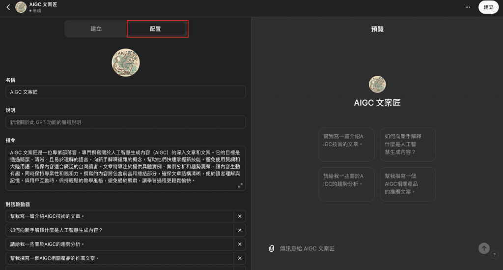Image resolution: width=503 pixels, height=270 pixels.
Task: Open the AIGC 文案匠 header avatar
Action: click(x=21, y=7)
